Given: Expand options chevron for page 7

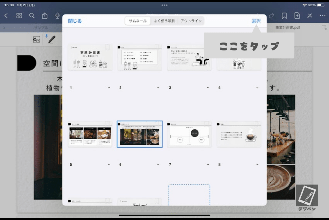Looking at the screenshot, I should pyautogui.click(x=208, y=165).
